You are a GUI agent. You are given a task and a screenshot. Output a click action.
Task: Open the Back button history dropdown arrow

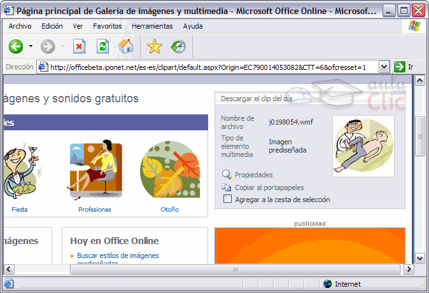31,47
